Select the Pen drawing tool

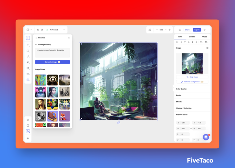(28, 62)
